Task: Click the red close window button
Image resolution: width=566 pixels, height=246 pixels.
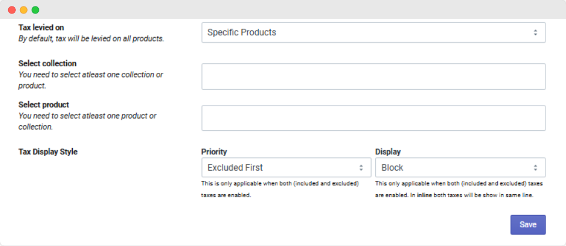Action: (12, 10)
